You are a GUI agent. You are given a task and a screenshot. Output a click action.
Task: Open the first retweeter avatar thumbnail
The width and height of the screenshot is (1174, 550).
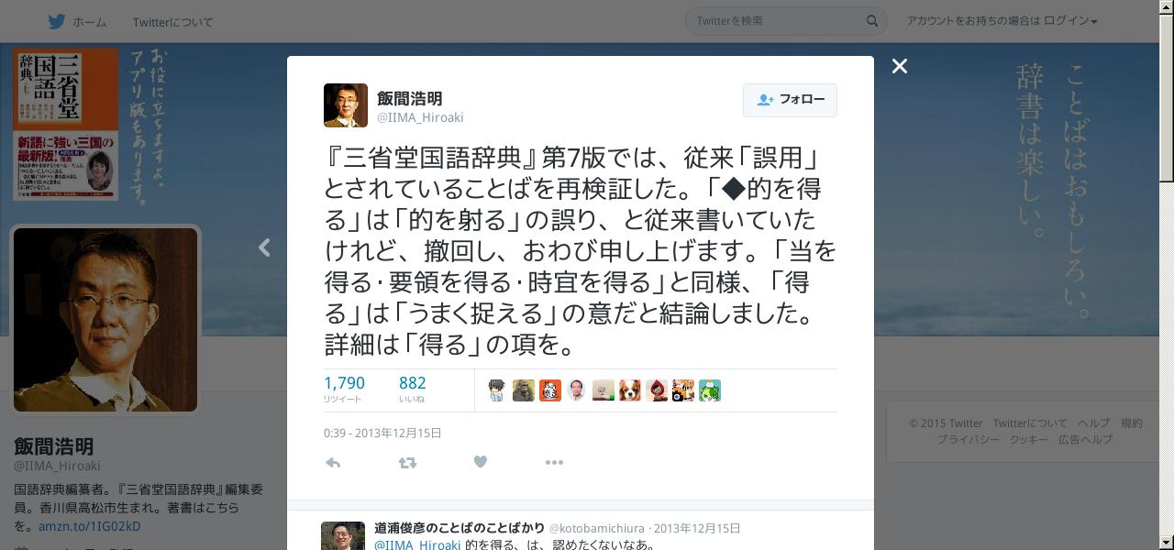click(x=496, y=390)
